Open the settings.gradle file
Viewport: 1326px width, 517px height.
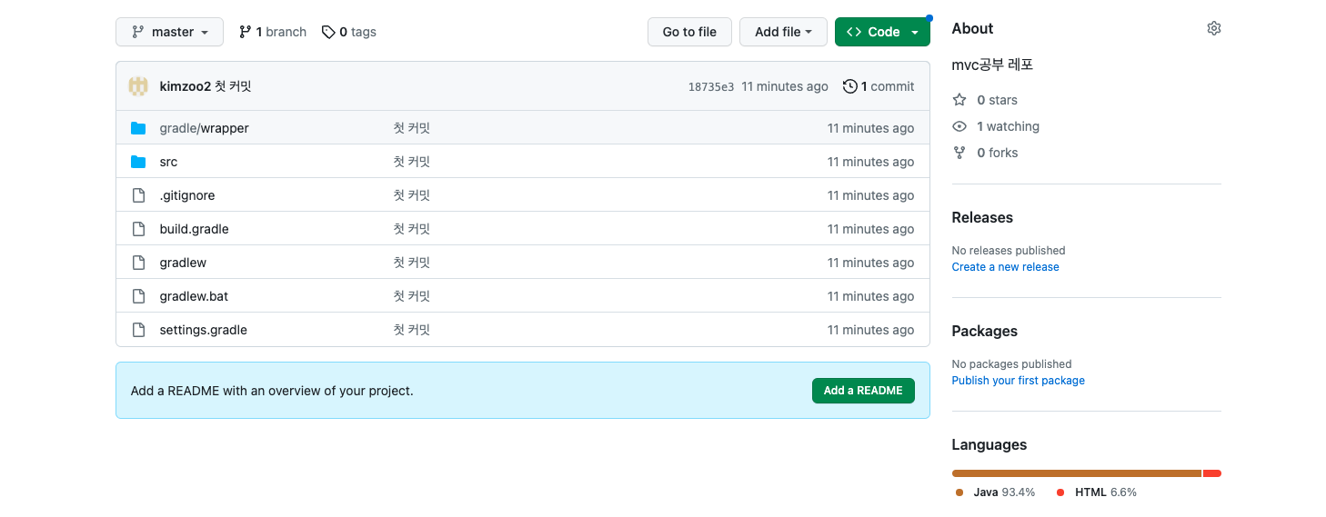tap(203, 330)
